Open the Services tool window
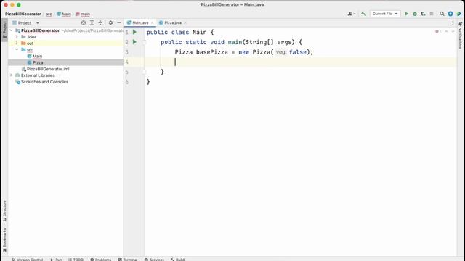Viewport: 465px width, 261px height. coord(154,260)
